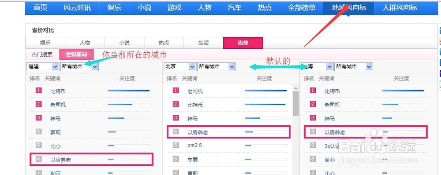Image resolution: width=441 pixels, height=175 pixels.
Task: Go to 风云时讯 section
Action: tap(77, 8)
